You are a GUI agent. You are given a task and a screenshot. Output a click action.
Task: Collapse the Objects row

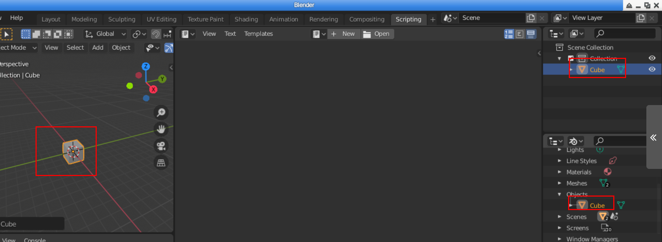(x=559, y=194)
